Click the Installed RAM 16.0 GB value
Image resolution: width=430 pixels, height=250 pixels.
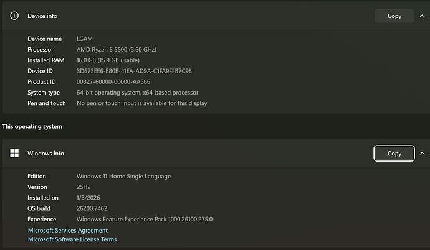(x=108, y=60)
